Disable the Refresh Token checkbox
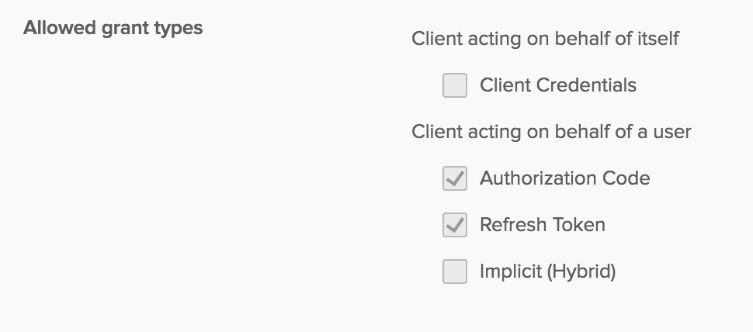Screen dimensions: 753x332 click(x=455, y=225)
